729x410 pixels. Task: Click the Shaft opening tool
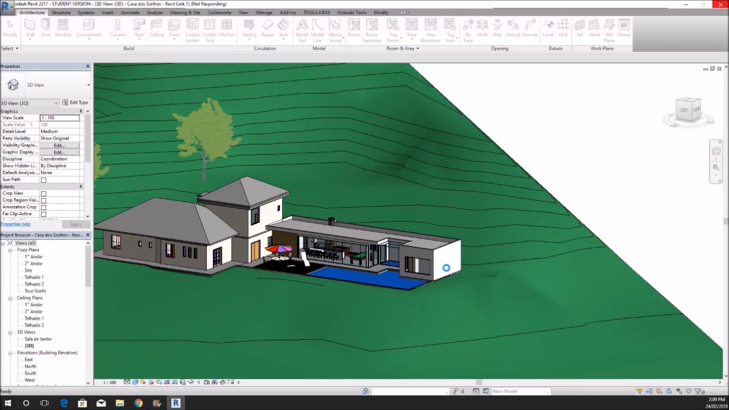point(482,28)
